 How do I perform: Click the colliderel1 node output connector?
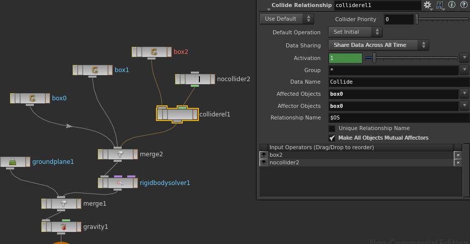(178, 121)
